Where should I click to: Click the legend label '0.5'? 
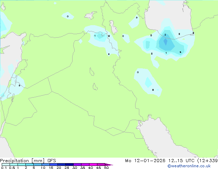(x=12, y=168)
